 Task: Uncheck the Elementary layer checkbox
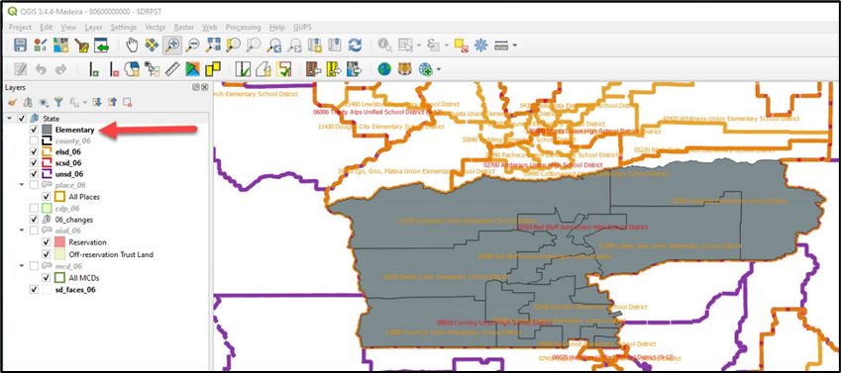[x=35, y=130]
